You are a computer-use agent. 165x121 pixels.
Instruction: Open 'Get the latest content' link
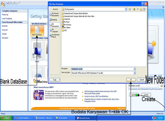(x=100, y=92)
